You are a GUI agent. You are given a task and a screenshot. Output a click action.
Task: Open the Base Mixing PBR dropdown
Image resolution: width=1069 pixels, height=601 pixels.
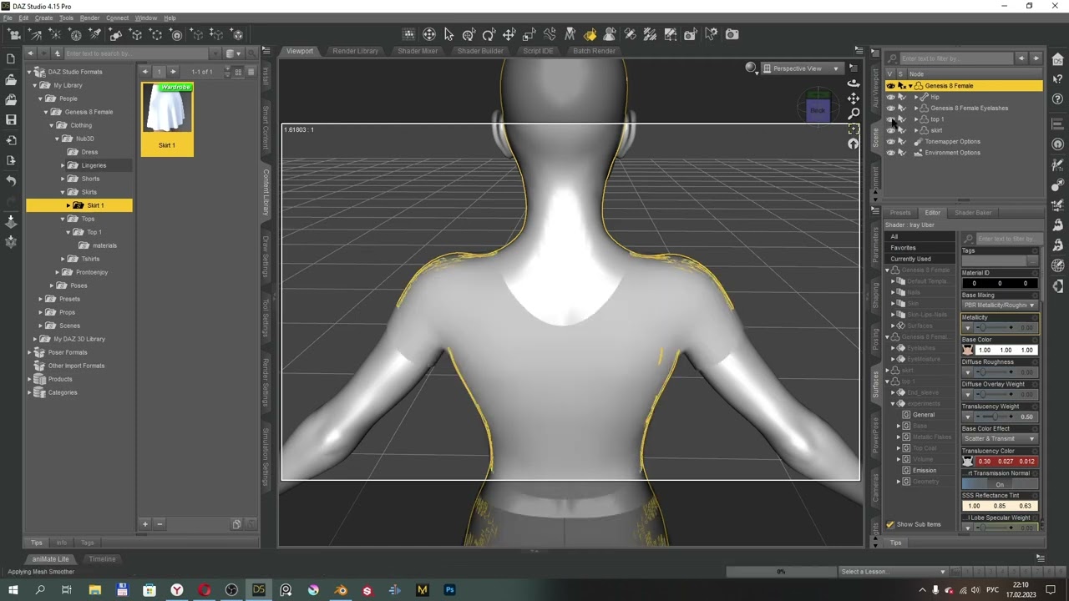point(999,306)
